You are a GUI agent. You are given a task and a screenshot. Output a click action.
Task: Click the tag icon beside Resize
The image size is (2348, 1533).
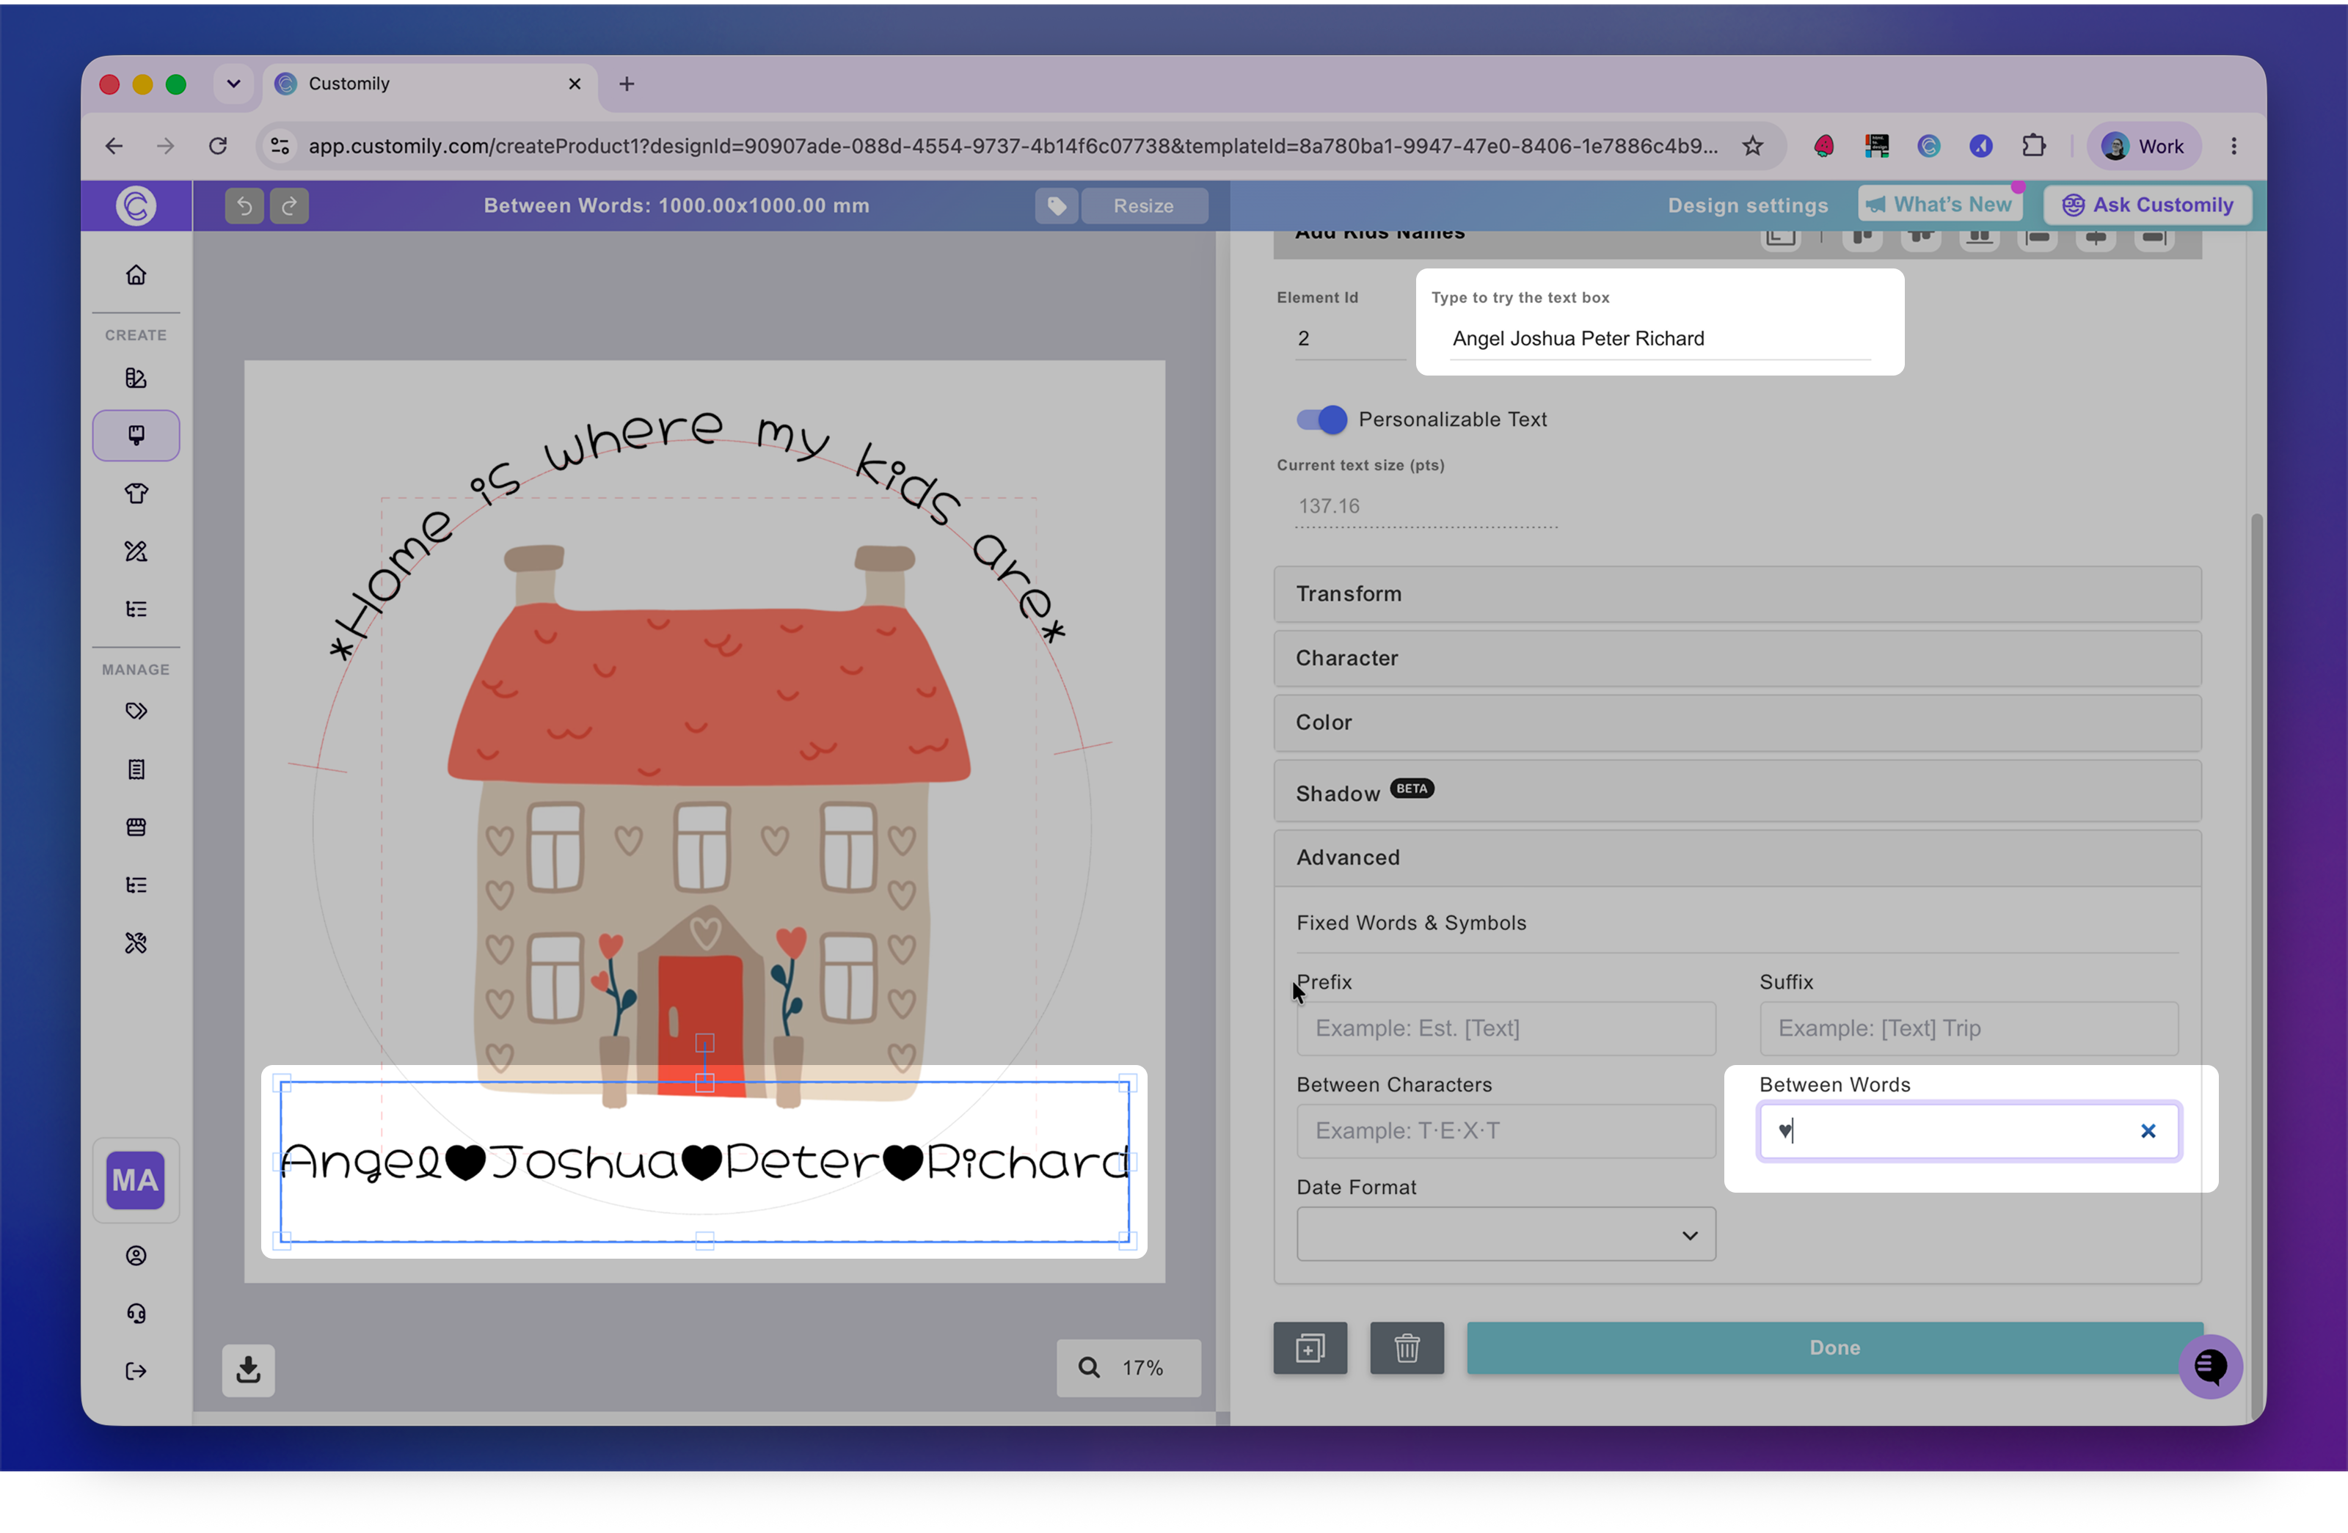(1057, 205)
